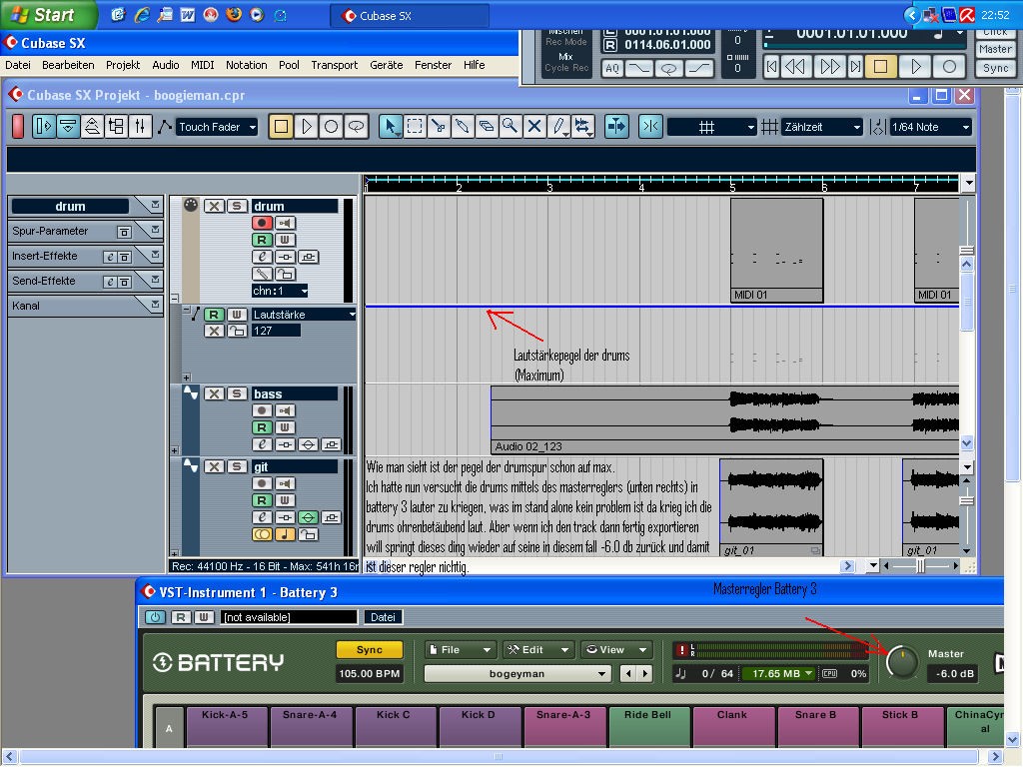Click the track height vertical zoom slider

[966, 501]
